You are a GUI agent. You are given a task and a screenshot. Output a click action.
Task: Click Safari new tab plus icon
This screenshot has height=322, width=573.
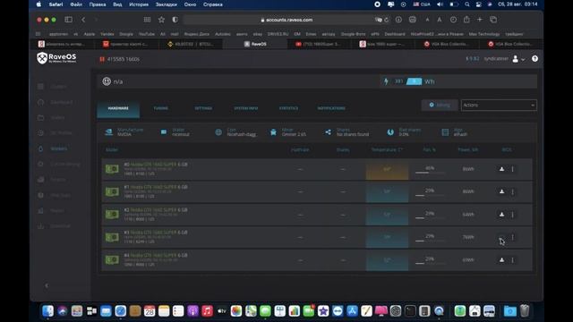coord(480,20)
